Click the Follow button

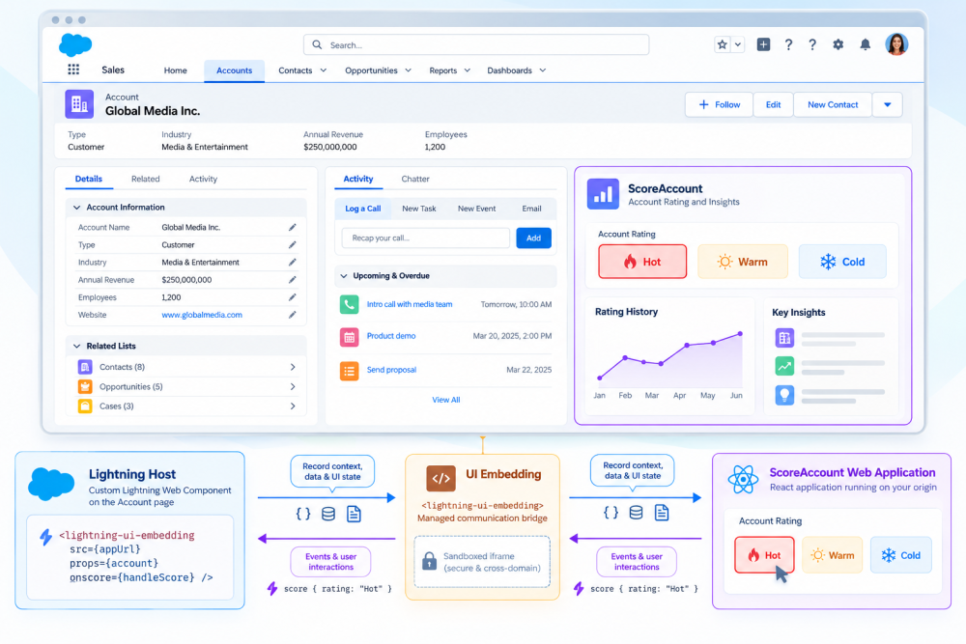point(719,104)
